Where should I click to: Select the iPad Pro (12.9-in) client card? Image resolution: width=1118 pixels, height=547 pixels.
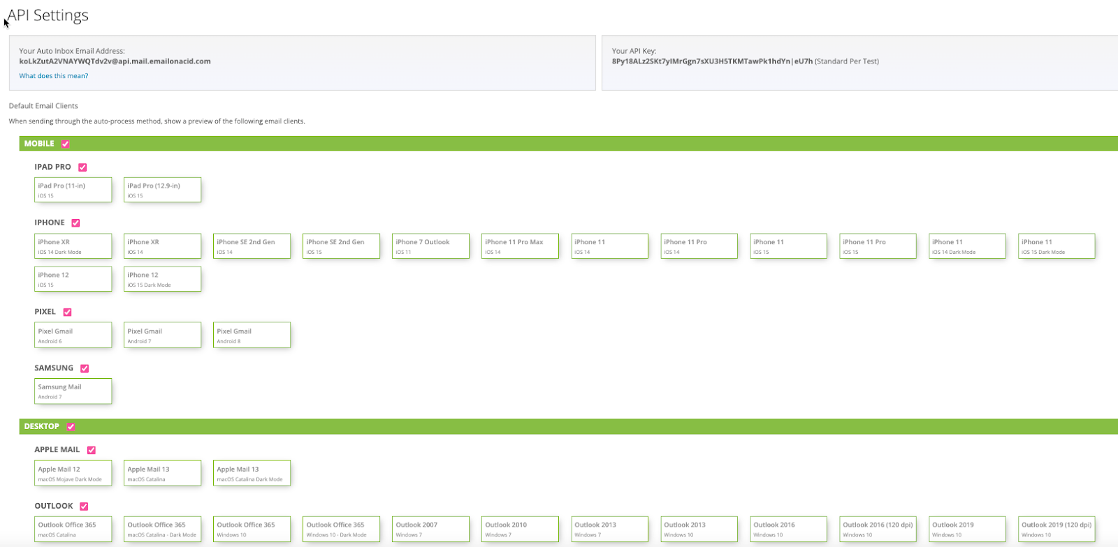tap(163, 190)
